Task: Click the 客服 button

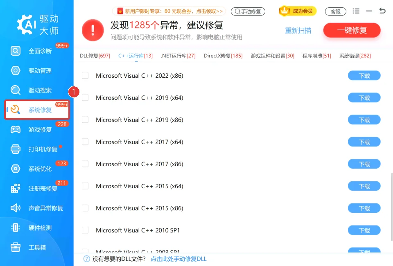Action: [x=336, y=11]
